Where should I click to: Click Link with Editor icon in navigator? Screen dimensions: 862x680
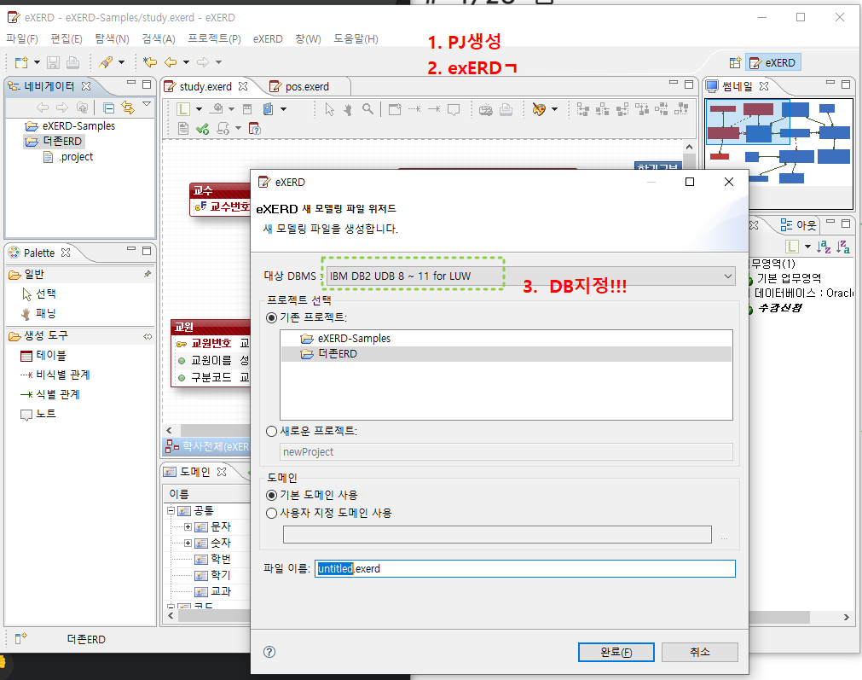tap(128, 108)
